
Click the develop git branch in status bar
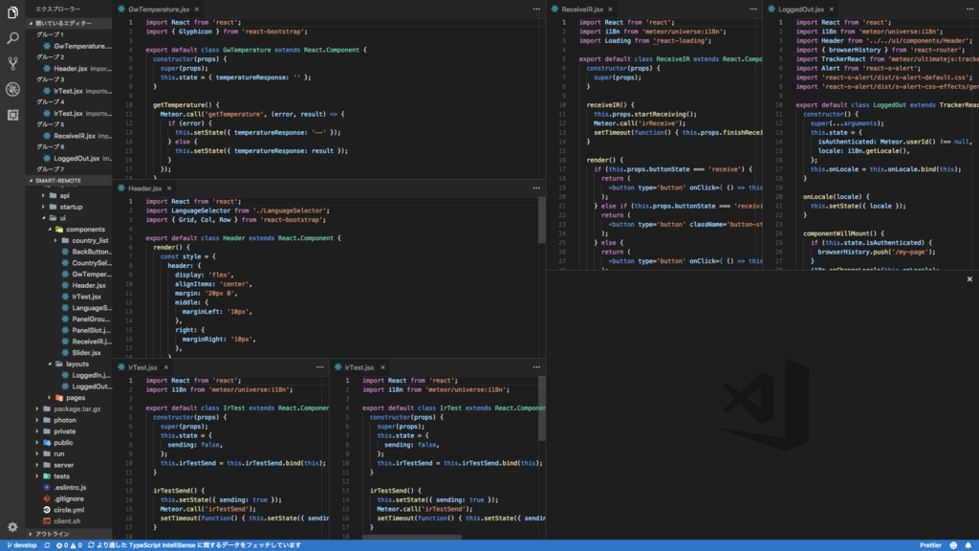22,545
